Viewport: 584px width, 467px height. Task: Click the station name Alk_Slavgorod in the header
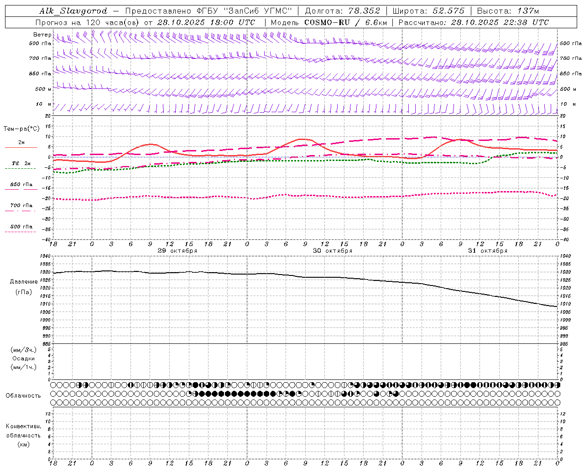click(x=73, y=11)
